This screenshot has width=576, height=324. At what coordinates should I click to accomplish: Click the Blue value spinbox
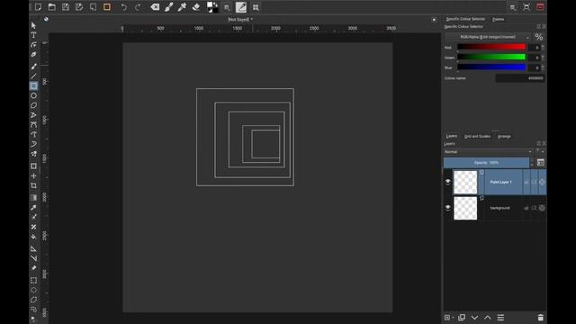coord(536,67)
